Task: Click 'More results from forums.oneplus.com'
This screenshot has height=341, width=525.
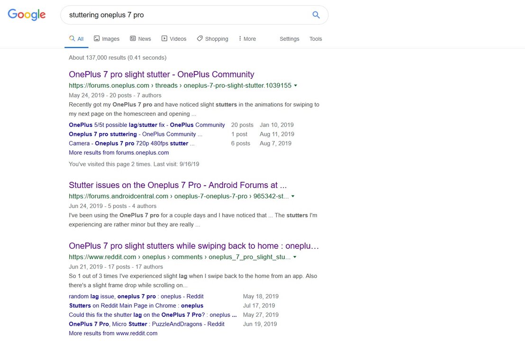Action: (118, 153)
